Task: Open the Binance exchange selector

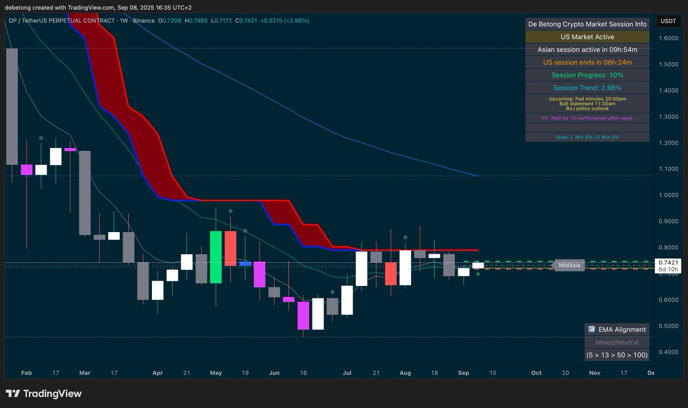Action: click(x=143, y=20)
